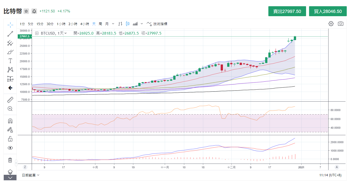Viewport: 351px width, 183px height.
Task: Select the trend line drawing tool
Action: pos(10,34)
